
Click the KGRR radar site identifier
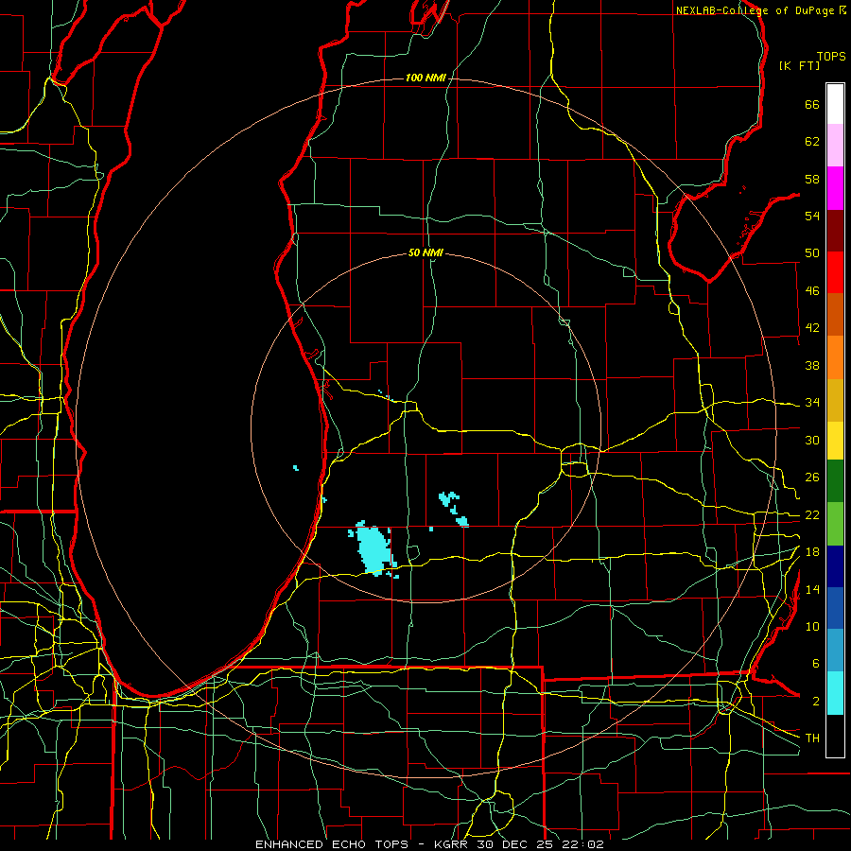[452, 844]
